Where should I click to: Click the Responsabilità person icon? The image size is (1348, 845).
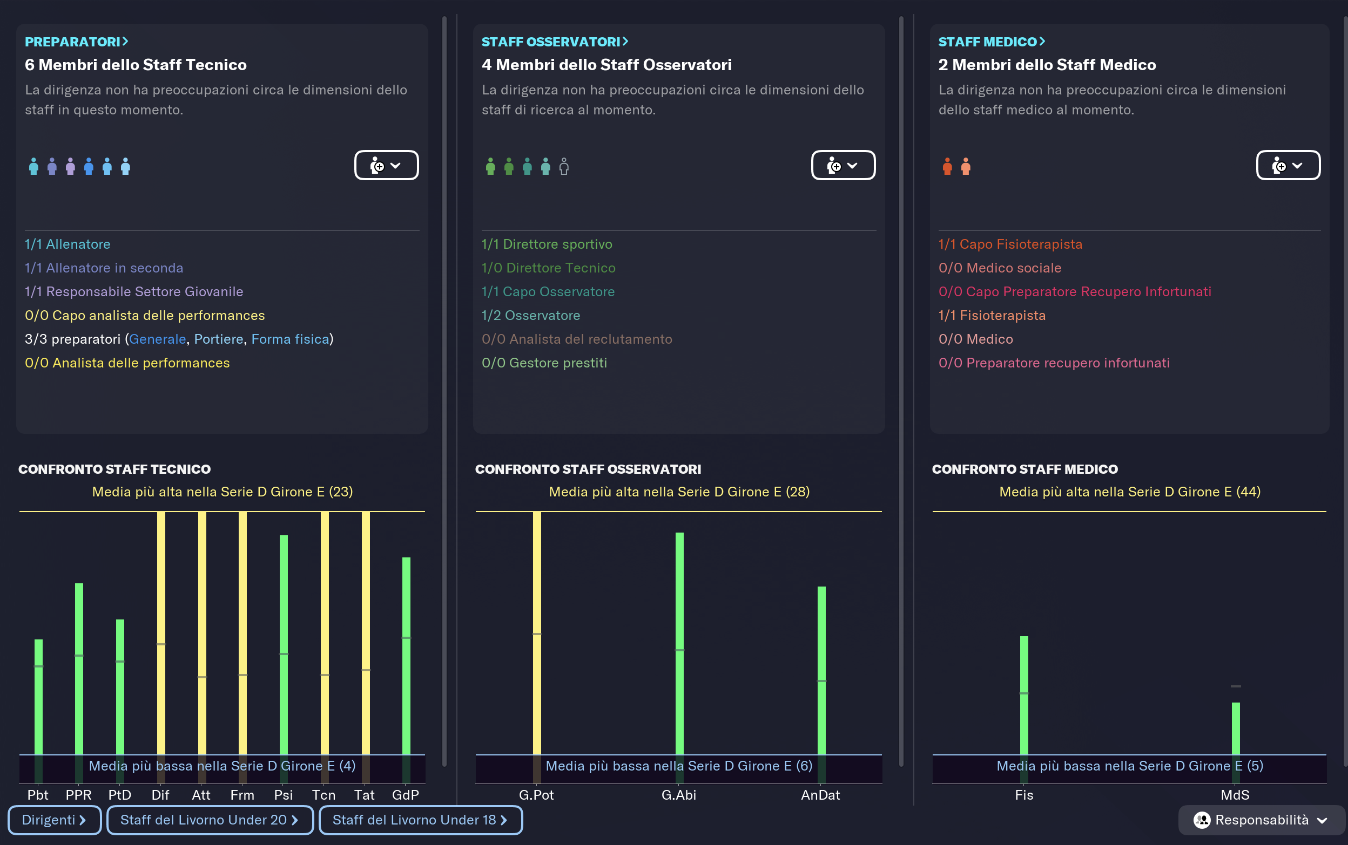[1202, 820]
